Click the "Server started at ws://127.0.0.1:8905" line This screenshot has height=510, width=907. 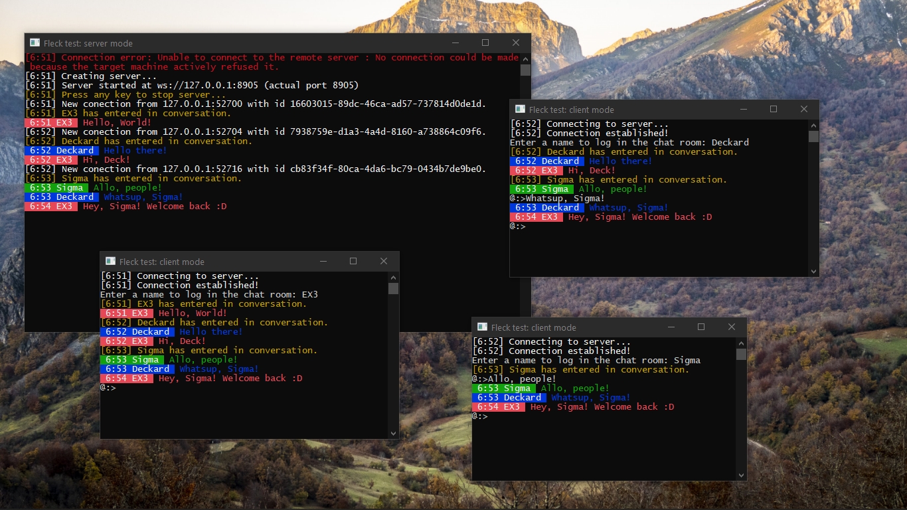[x=192, y=86]
